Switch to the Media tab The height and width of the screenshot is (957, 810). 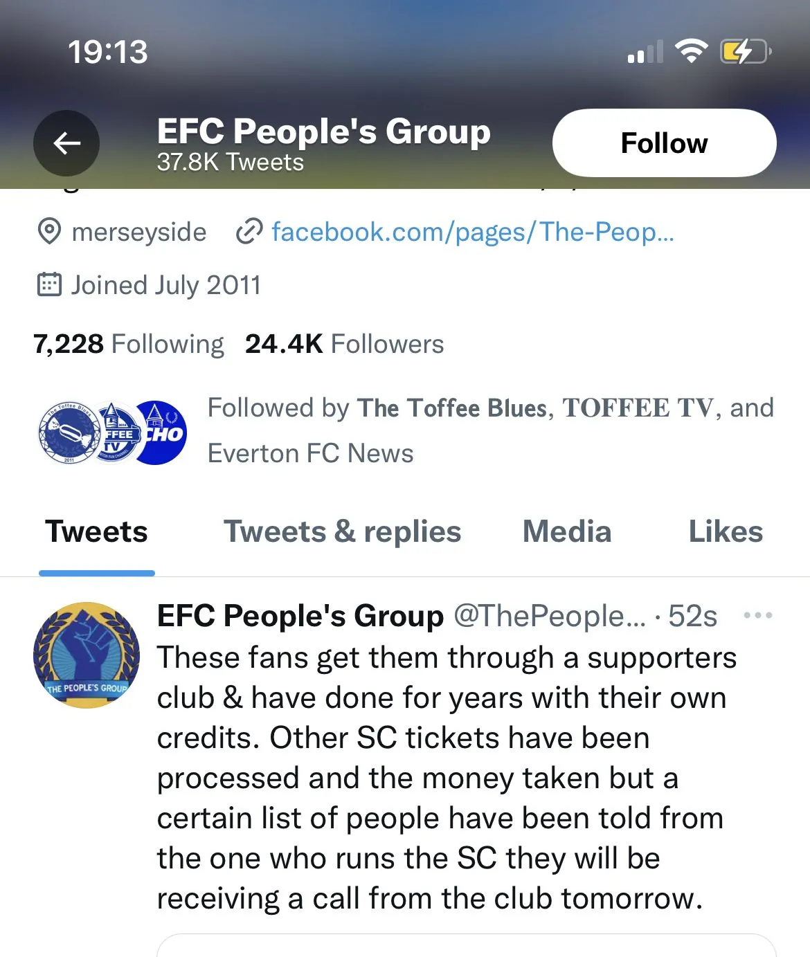567,532
